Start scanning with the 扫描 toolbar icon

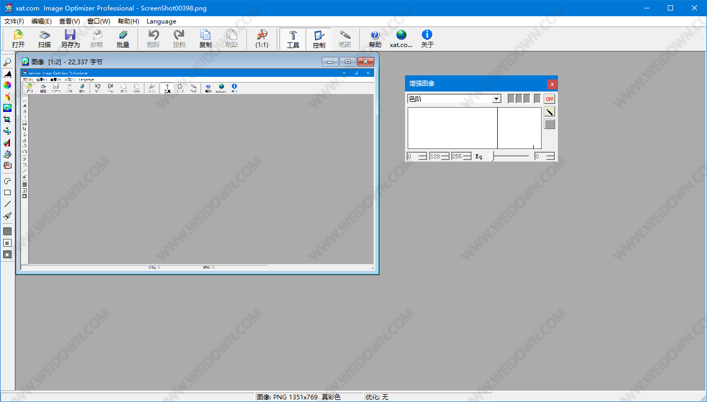[x=44, y=39]
